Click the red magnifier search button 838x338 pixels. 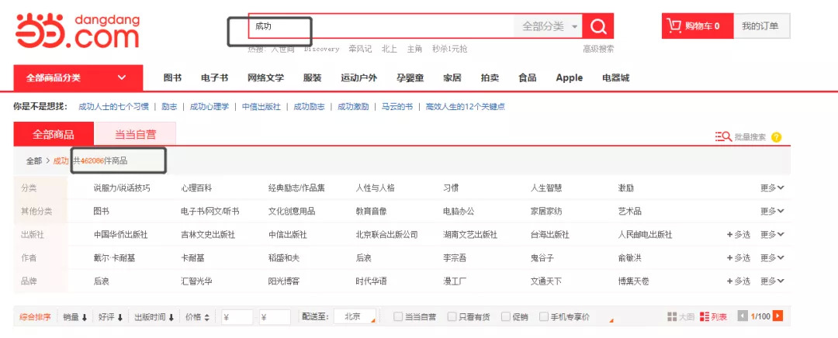[x=597, y=26]
